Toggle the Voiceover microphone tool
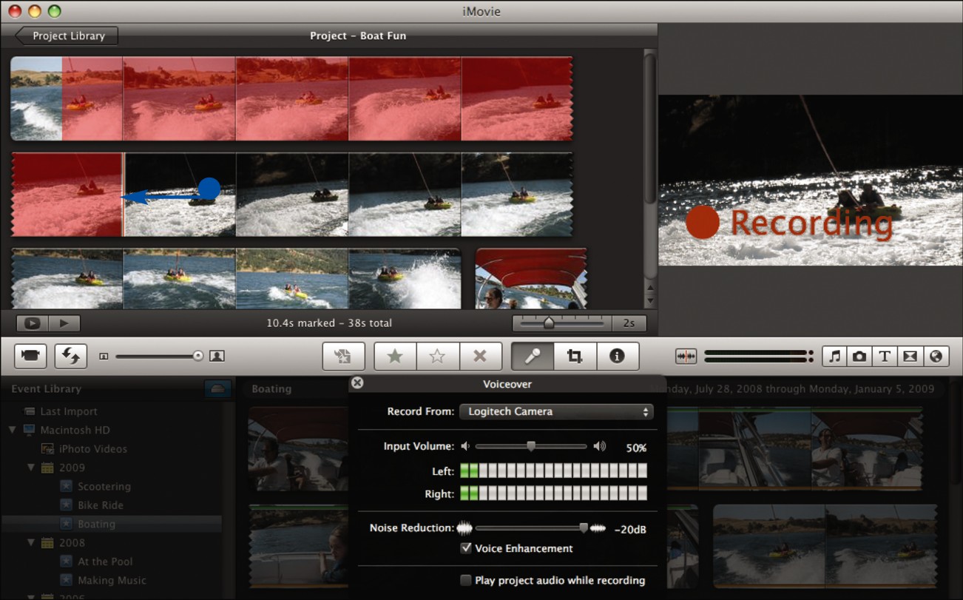Image resolution: width=963 pixels, height=600 pixels. coord(532,356)
